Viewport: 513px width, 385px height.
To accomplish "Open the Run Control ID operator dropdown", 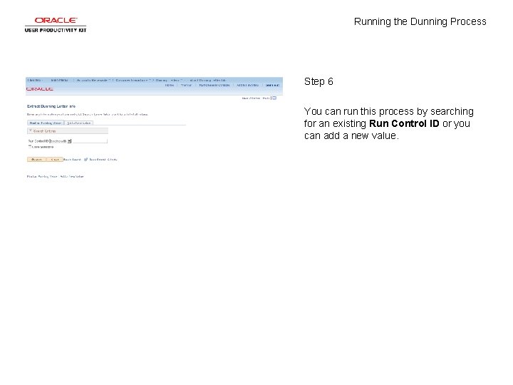I will tap(61, 141).
